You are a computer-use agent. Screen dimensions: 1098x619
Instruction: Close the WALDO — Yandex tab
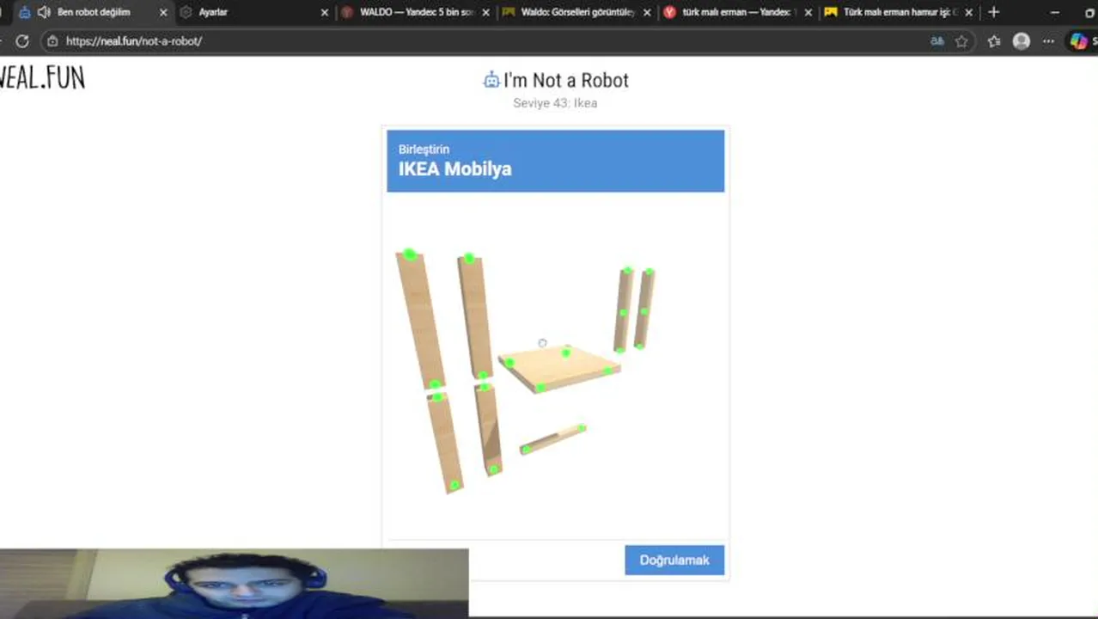tap(485, 13)
